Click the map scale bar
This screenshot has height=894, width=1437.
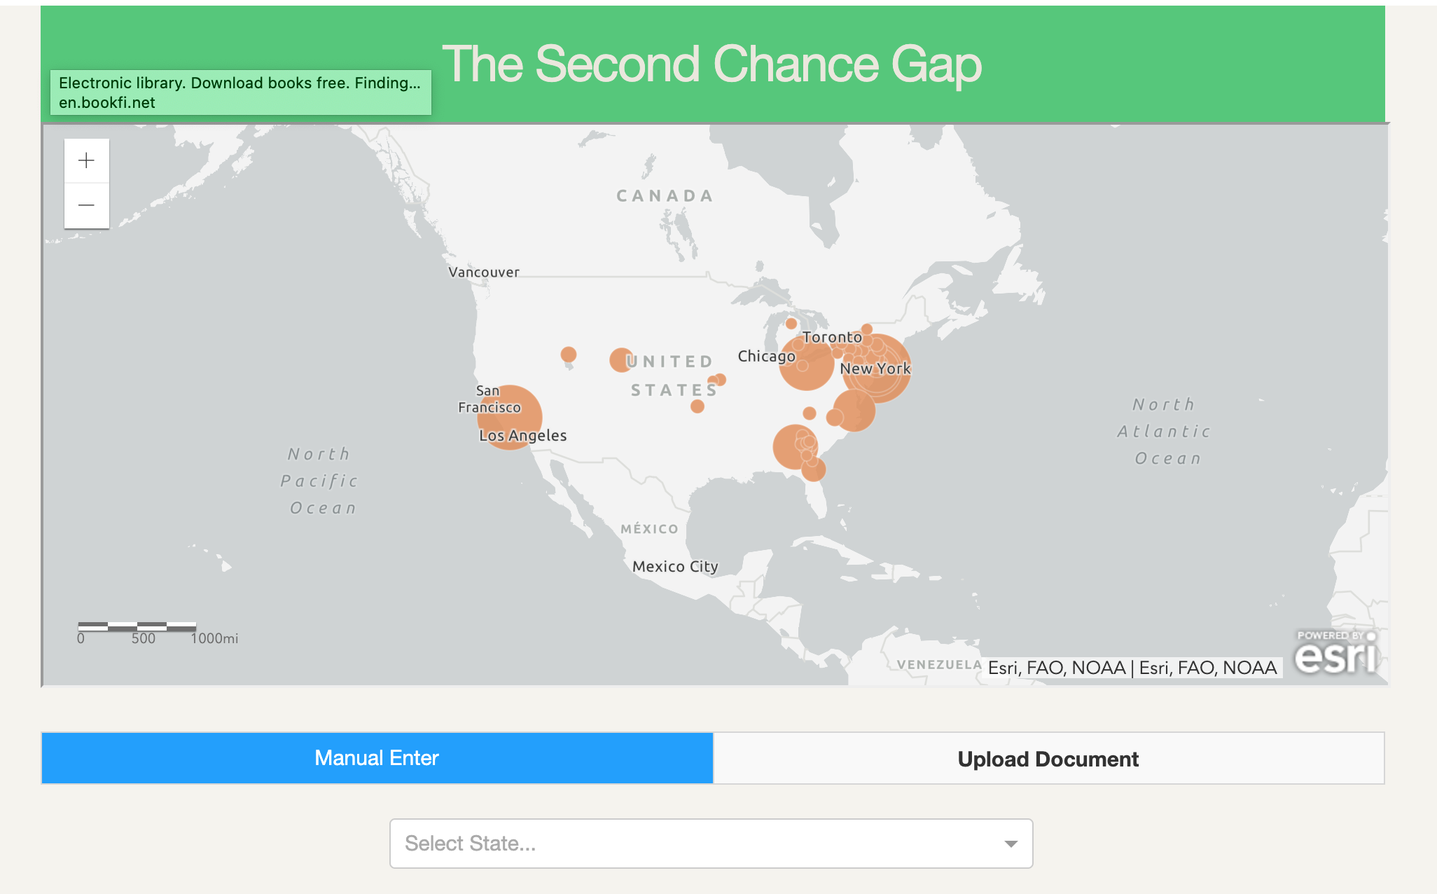[137, 626]
